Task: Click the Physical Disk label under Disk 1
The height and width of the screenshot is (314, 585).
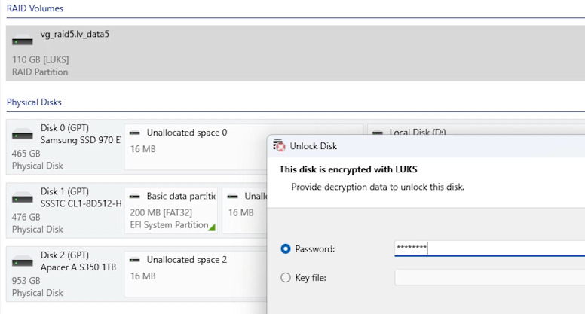Action: [x=38, y=230]
